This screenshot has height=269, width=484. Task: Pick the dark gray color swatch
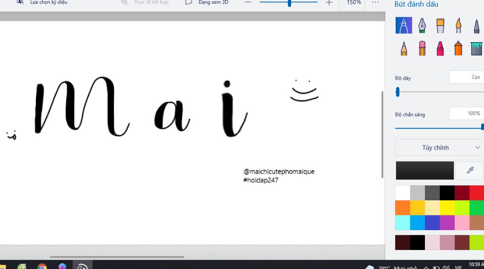point(432,193)
